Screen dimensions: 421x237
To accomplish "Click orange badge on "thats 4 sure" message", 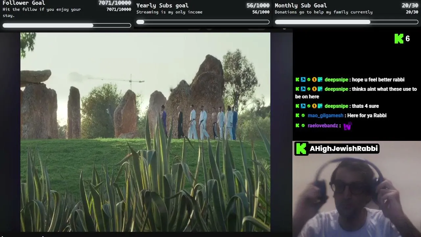I will [314, 106].
